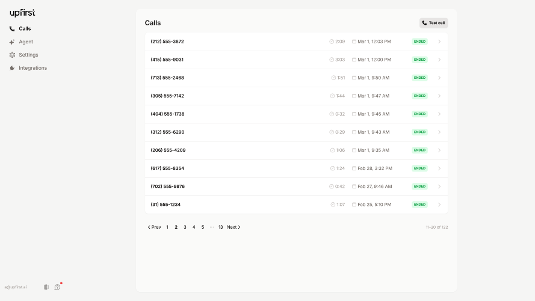Click the duration clock icon beside 3:03
Image resolution: width=535 pixels, height=301 pixels.
[x=332, y=60]
